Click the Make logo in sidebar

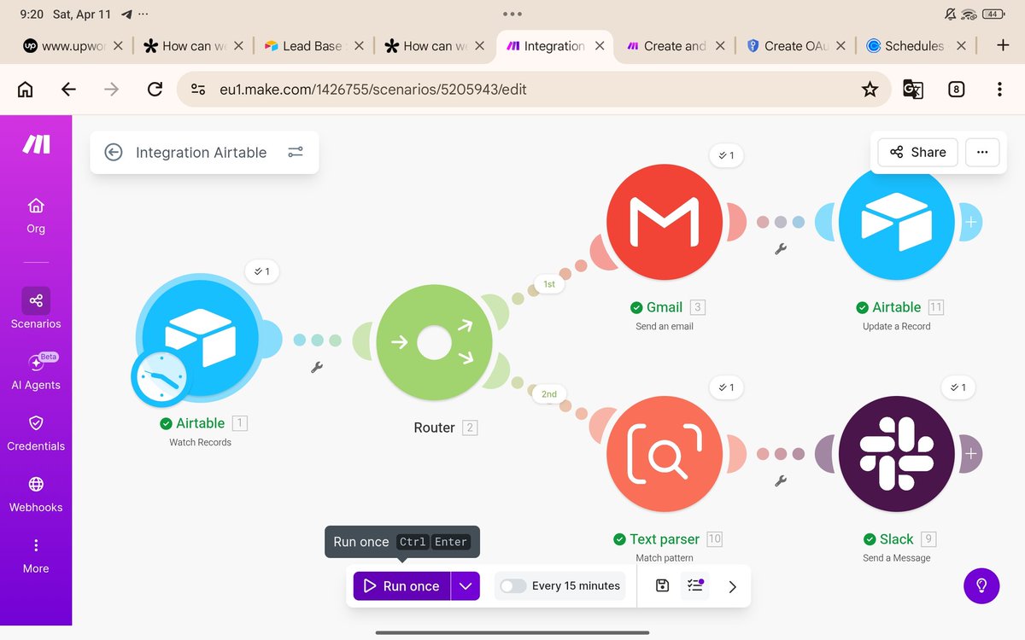click(36, 145)
